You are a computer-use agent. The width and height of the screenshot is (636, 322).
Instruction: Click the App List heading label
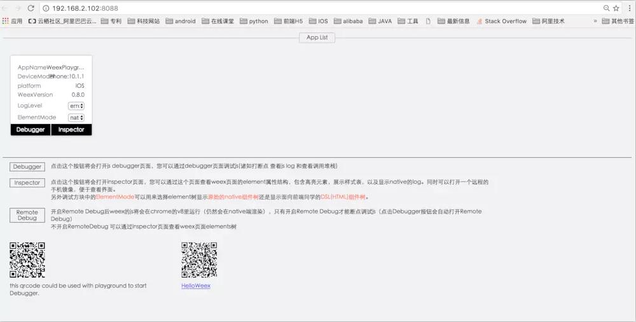[x=317, y=38]
